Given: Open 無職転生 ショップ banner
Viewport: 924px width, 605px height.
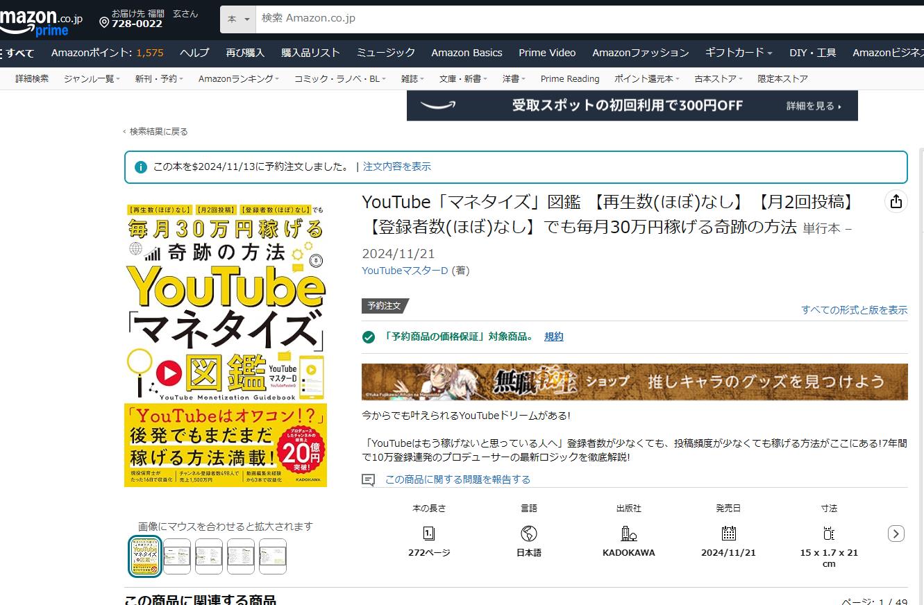Looking at the screenshot, I should [635, 382].
